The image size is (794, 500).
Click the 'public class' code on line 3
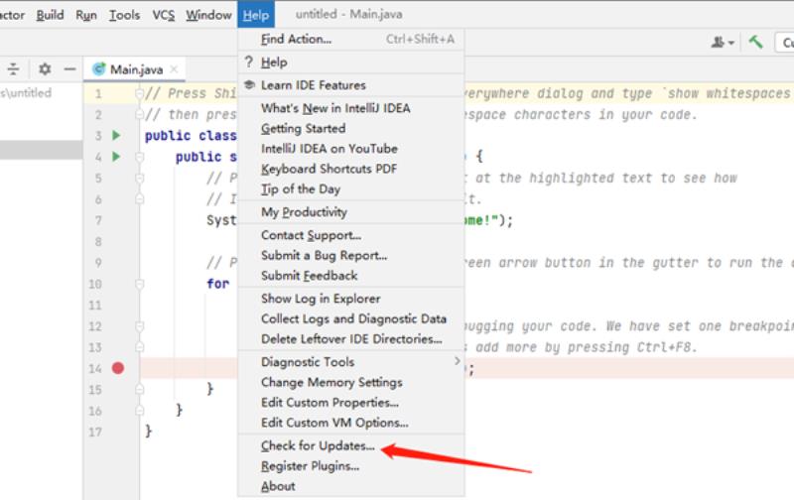(191, 136)
